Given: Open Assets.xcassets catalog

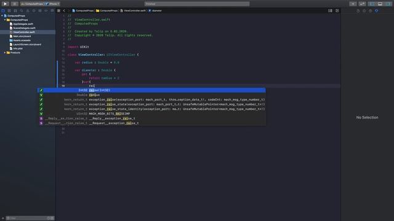Looking at the screenshot, I should pyautogui.click(x=22, y=41).
